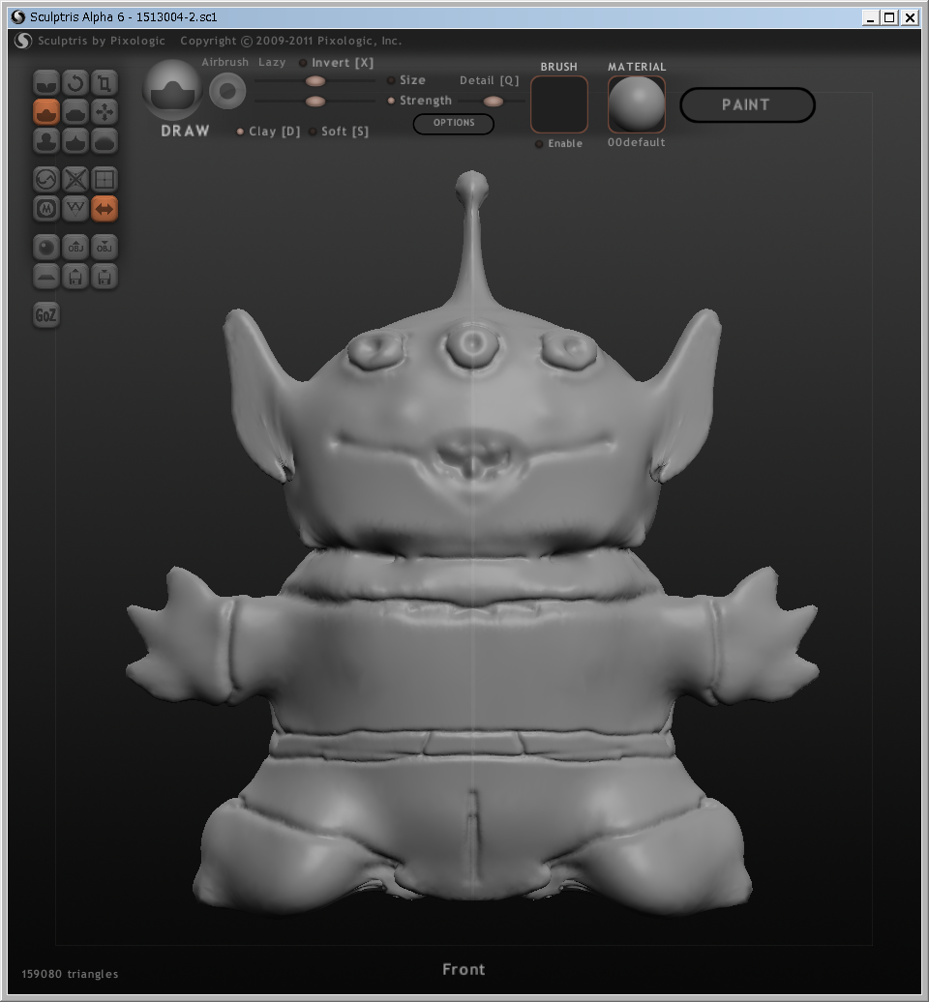Click Import OBJ icon
The image size is (929, 1002).
tap(75, 248)
